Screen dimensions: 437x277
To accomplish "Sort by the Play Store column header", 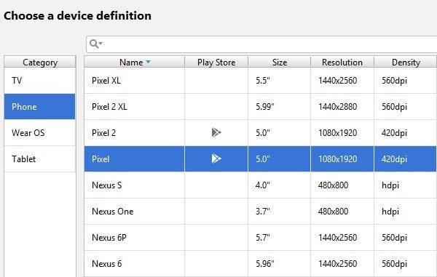I will tap(216, 62).
